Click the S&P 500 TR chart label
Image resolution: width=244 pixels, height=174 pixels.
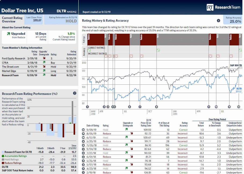pos(236,65)
